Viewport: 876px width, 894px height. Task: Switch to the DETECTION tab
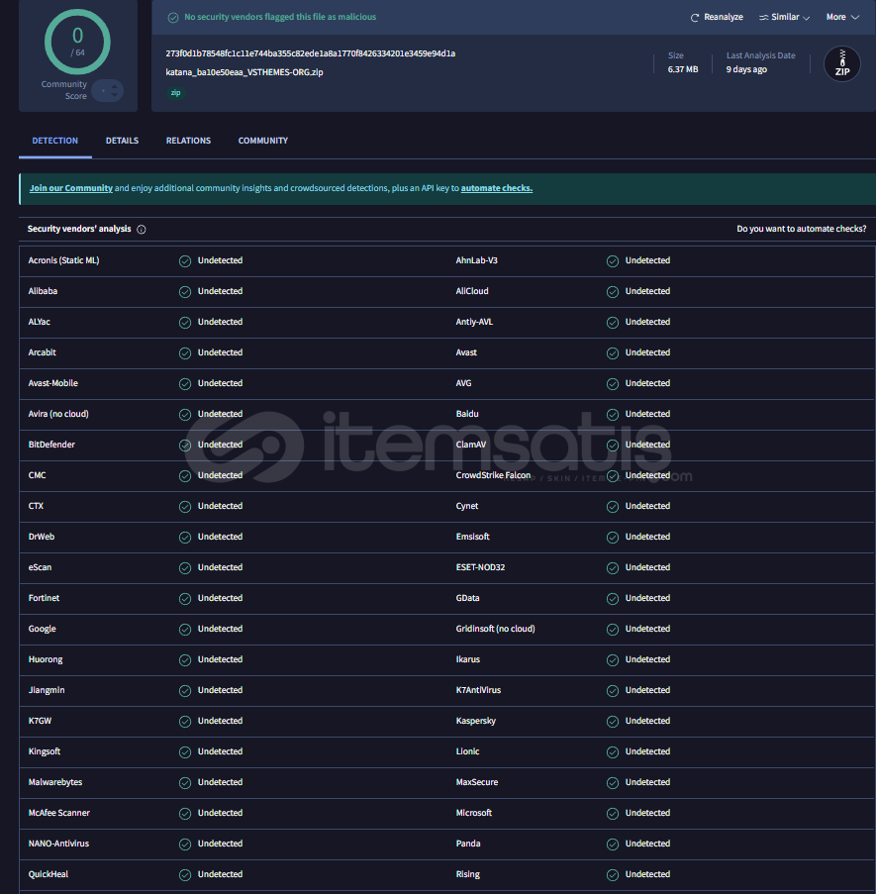55,141
